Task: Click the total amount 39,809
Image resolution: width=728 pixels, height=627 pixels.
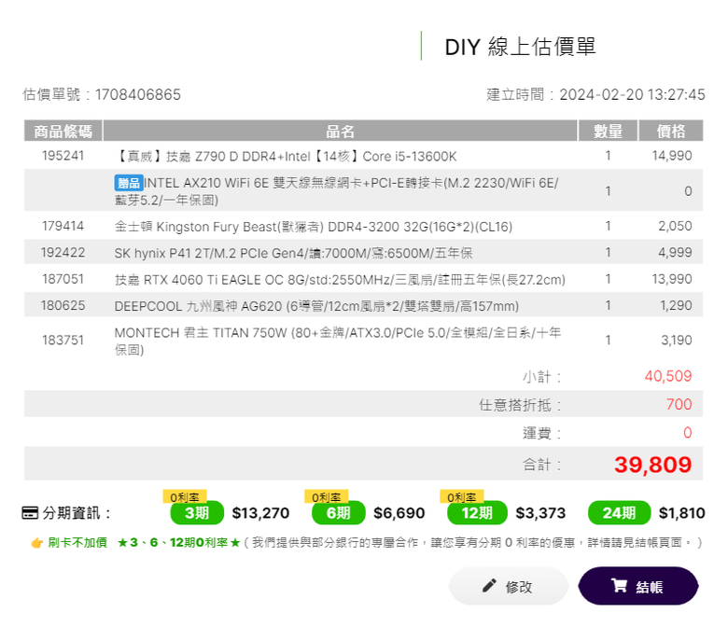Action: tap(652, 465)
